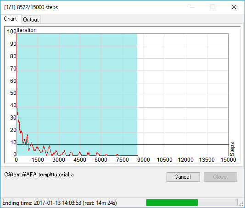Switch to the Output tab
This screenshot has height=208, width=245.
click(x=31, y=20)
